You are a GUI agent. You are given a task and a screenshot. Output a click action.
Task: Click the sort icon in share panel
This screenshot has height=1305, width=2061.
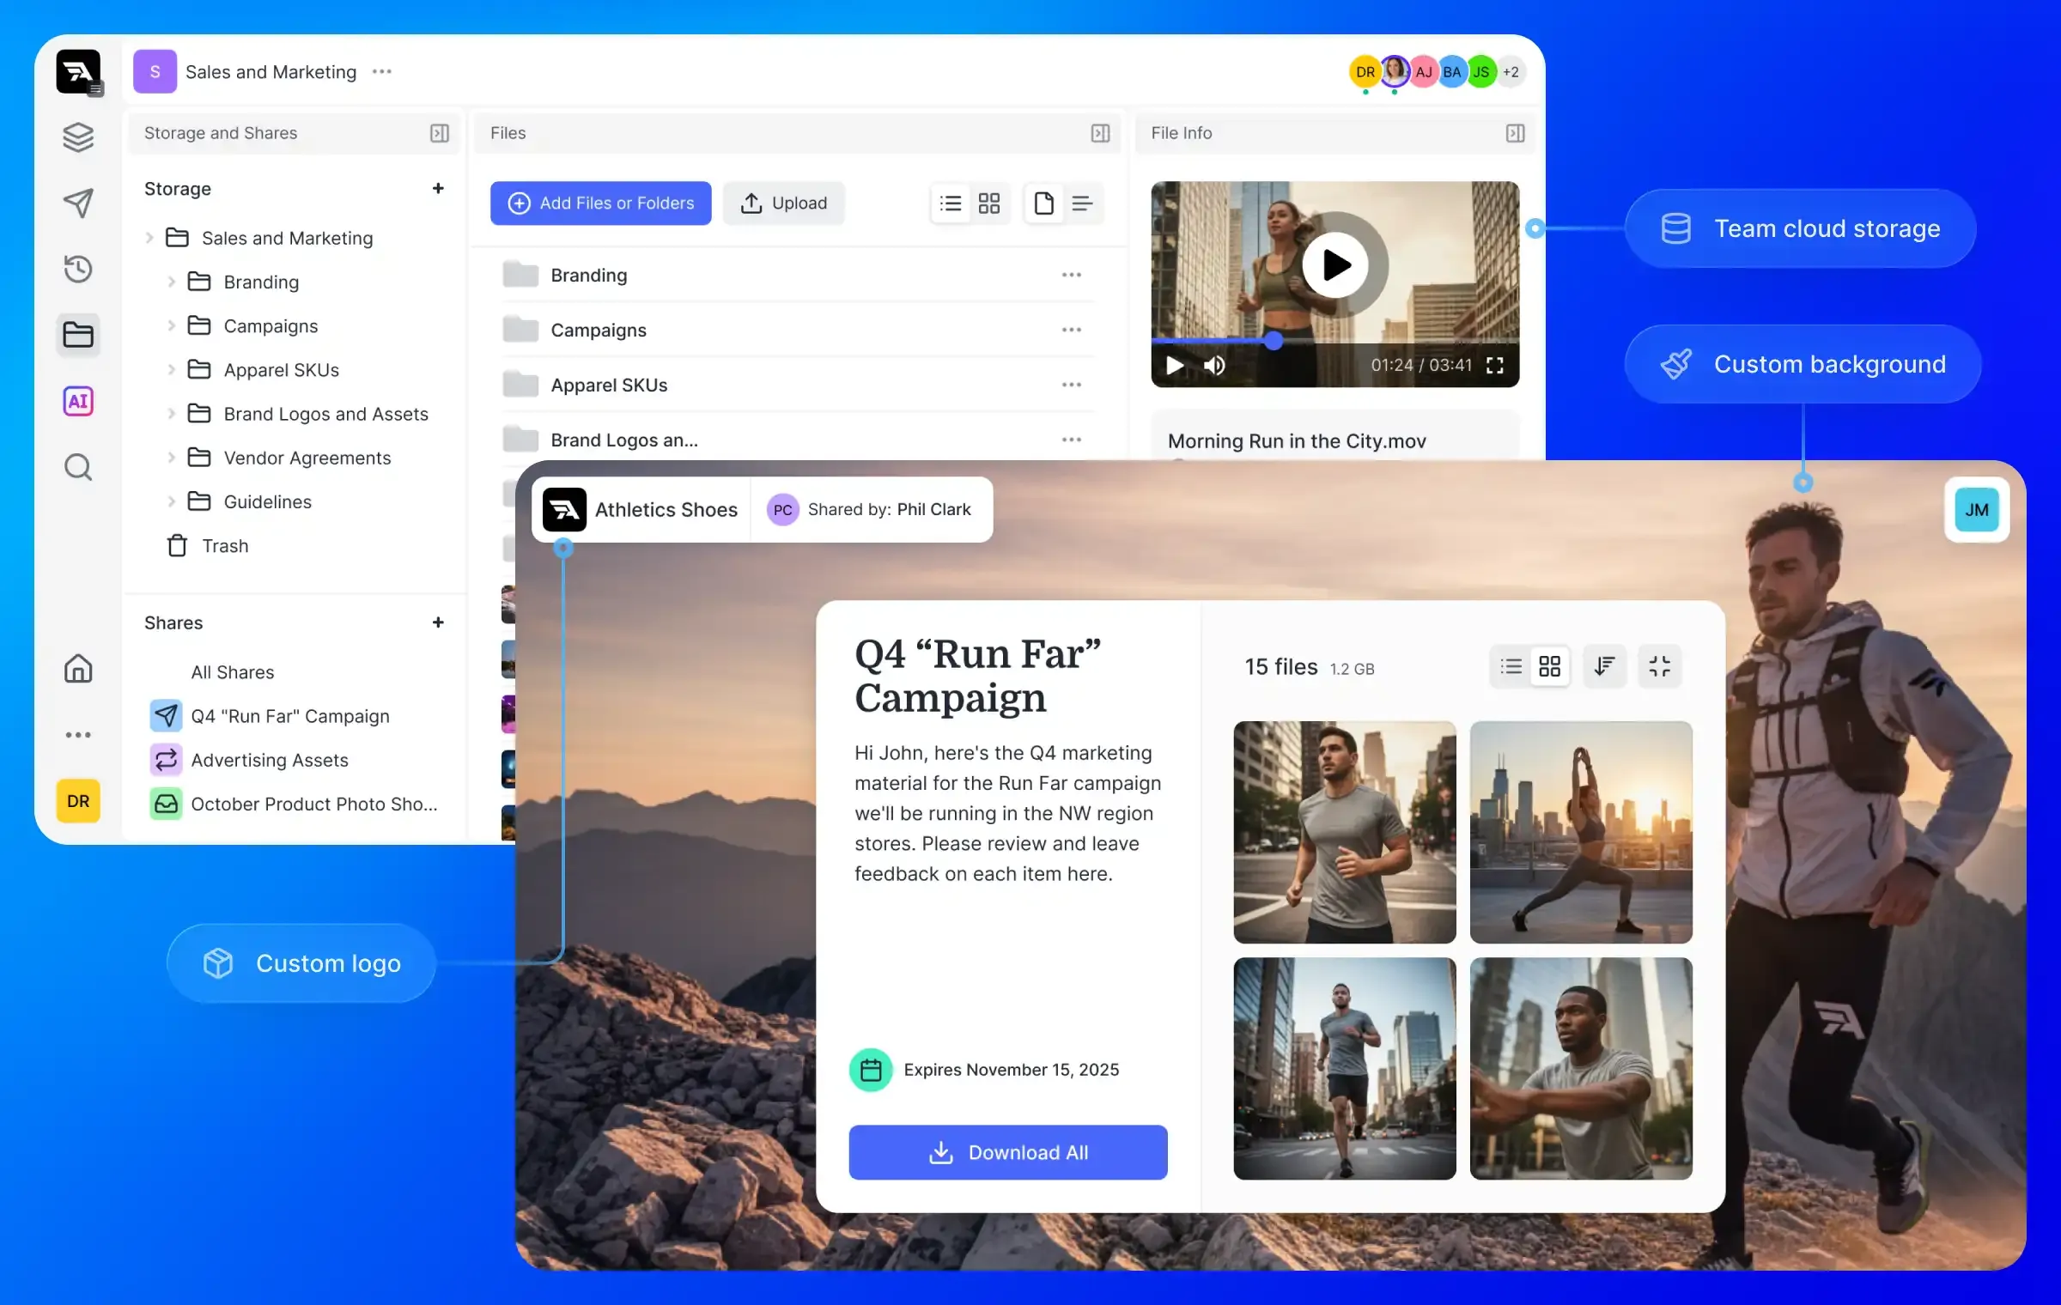pyautogui.click(x=1604, y=666)
